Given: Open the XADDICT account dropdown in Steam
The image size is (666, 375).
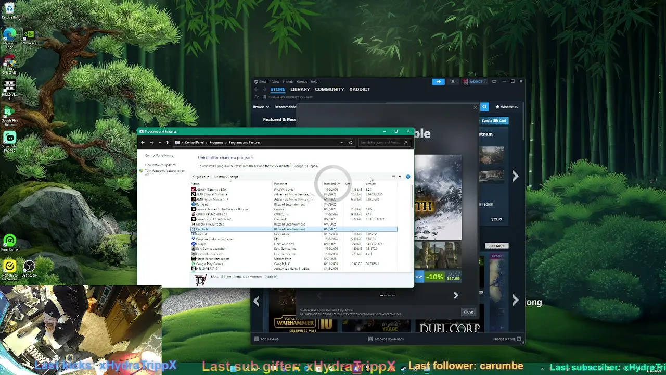Looking at the screenshot, I should click(475, 82).
